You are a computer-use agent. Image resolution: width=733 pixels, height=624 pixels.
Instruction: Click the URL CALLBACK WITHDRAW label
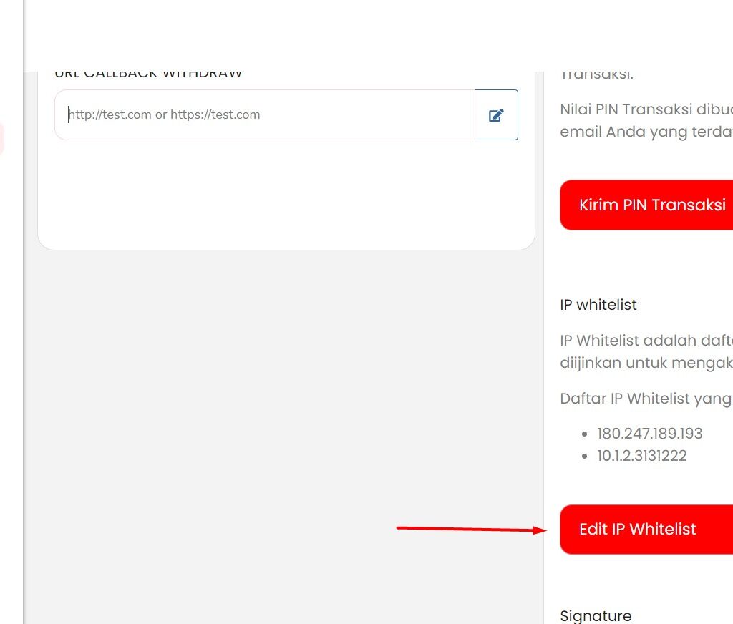pos(148,72)
